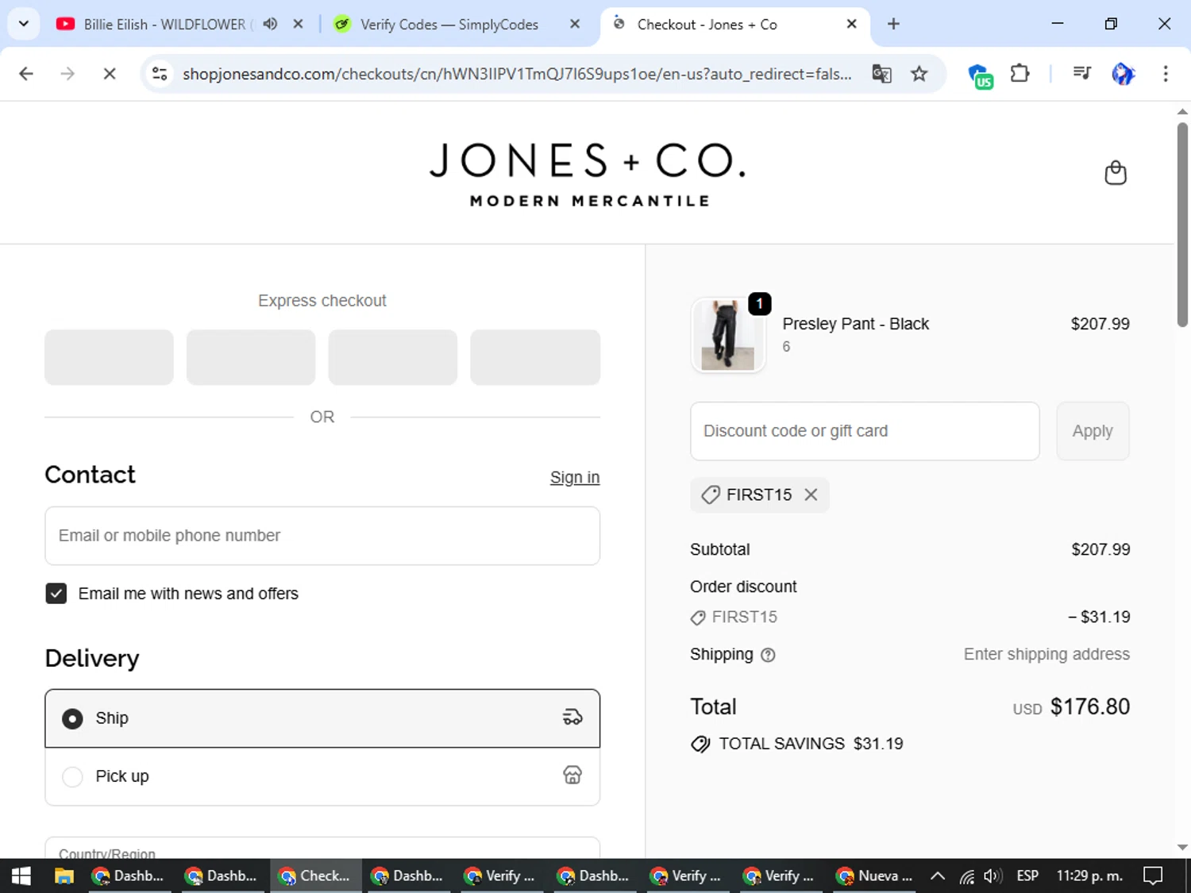This screenshot has width=1191, height=893.
Task: Open a new browser tab
Action: (x=893, y=24)
